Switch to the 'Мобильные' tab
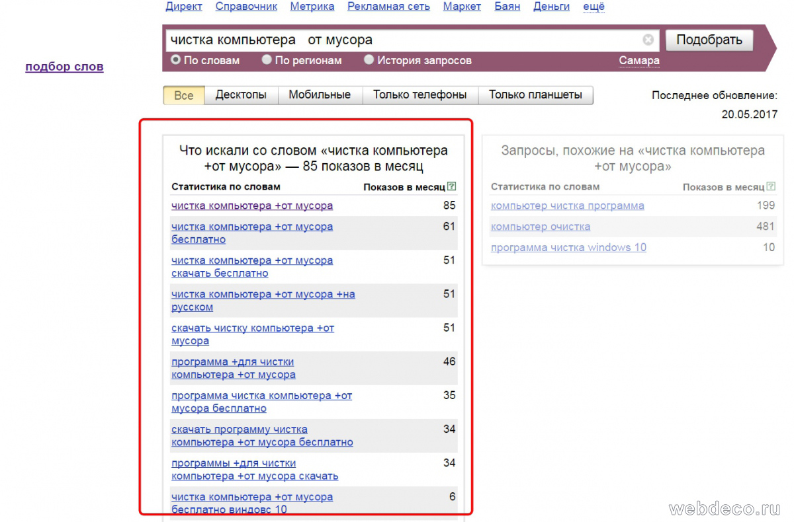Image resolution: width=794 pixels, height=522 pixels. click(x=320, y=95)
